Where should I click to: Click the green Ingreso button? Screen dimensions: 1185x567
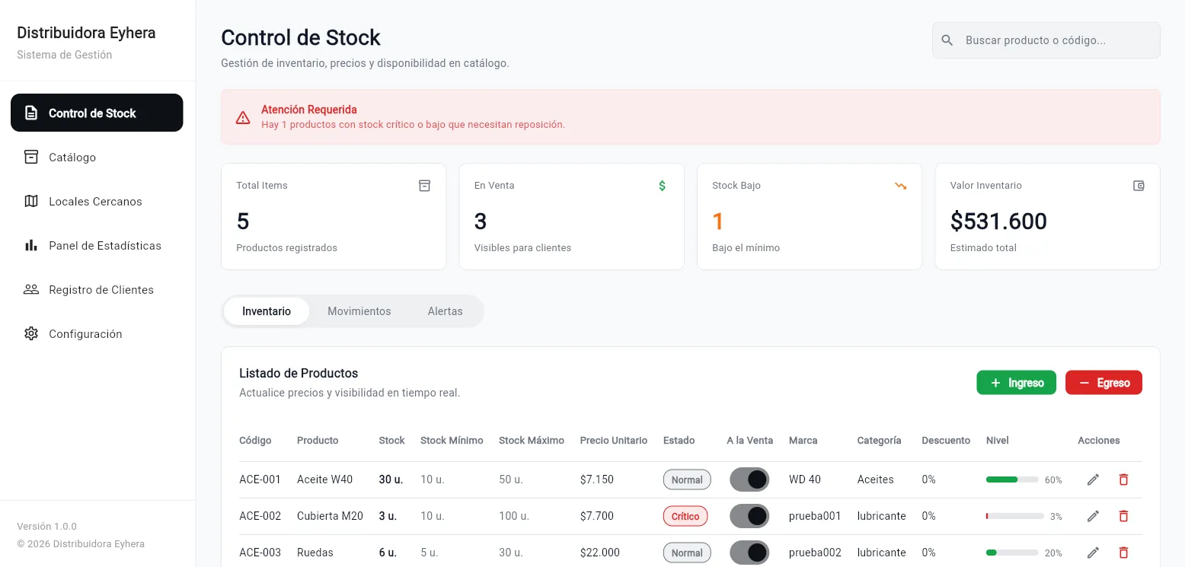(1016, 383)
